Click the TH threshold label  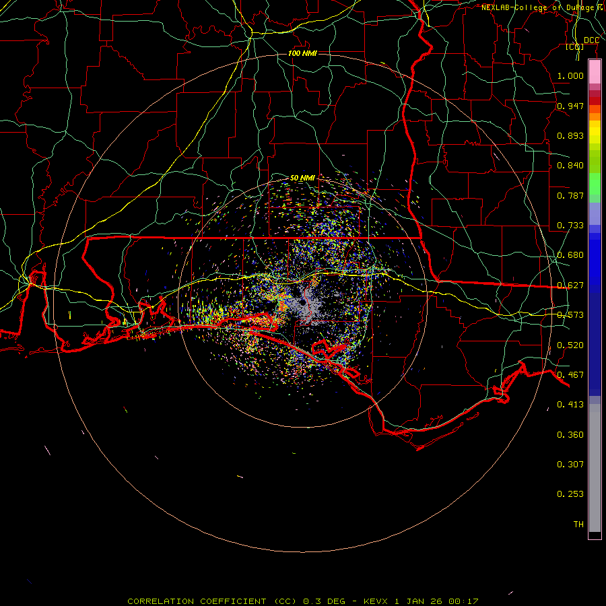[x=578, y=525]
